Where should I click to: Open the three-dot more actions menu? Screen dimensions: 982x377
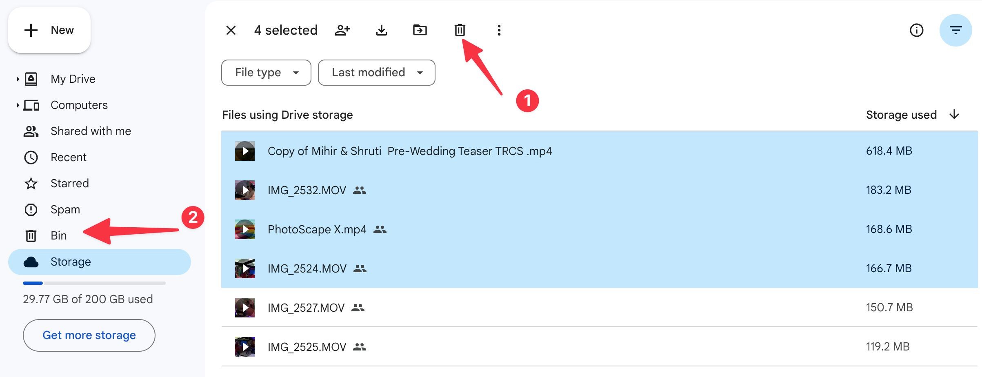(x=499, y=30)
